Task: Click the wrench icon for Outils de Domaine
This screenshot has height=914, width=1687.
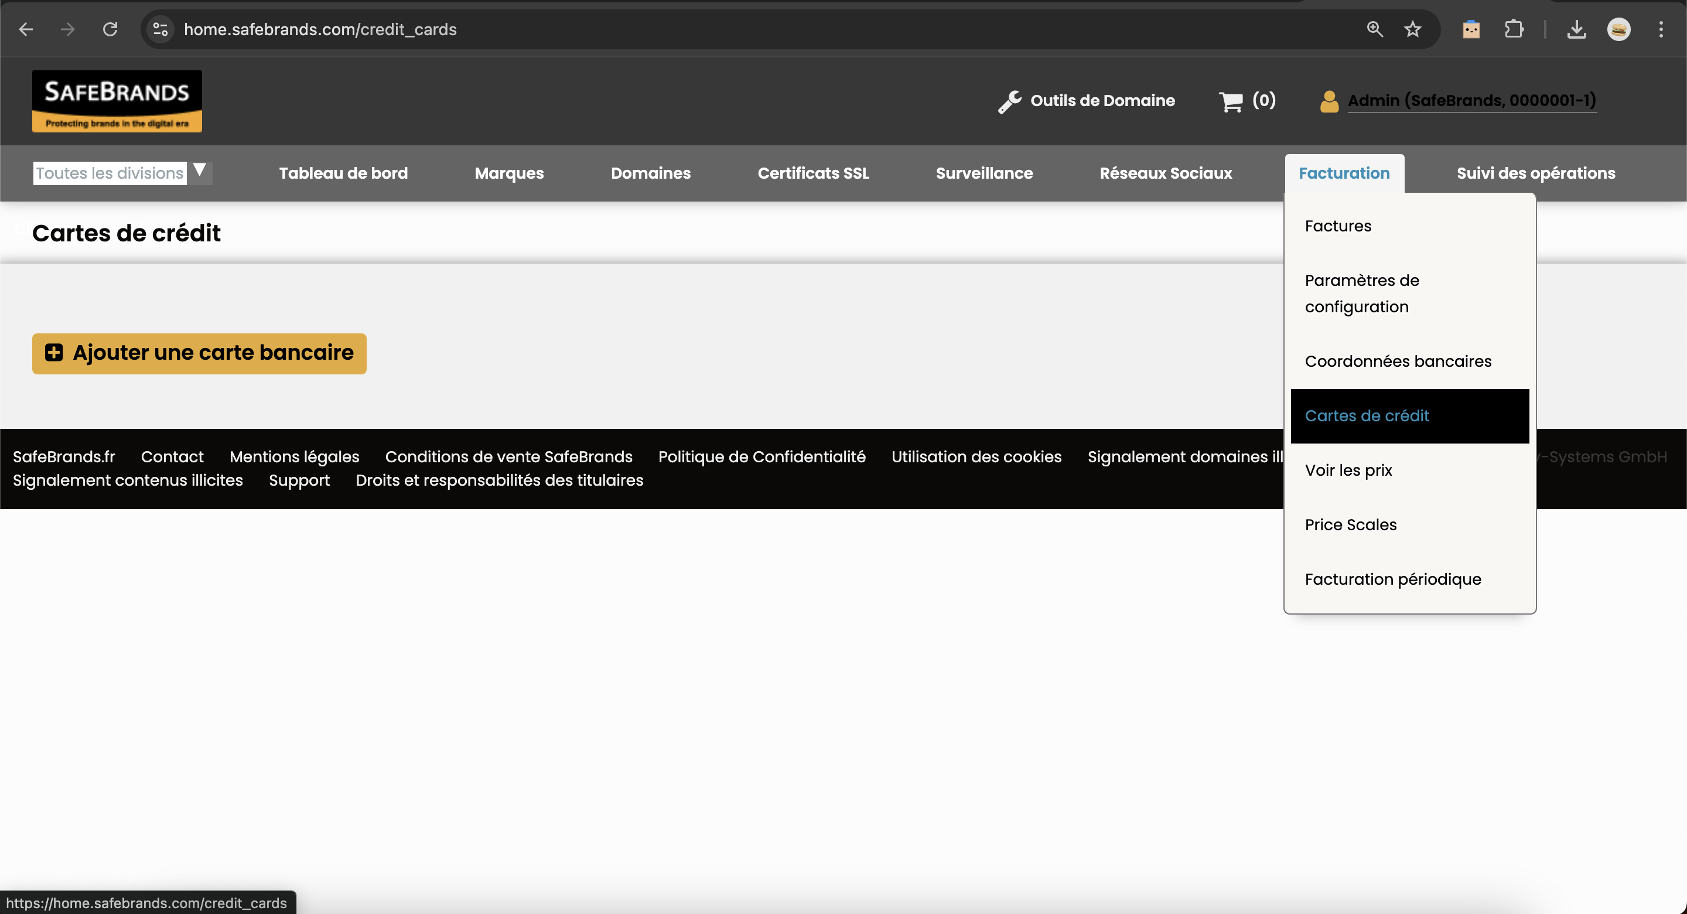Action: pos(1010,101)
